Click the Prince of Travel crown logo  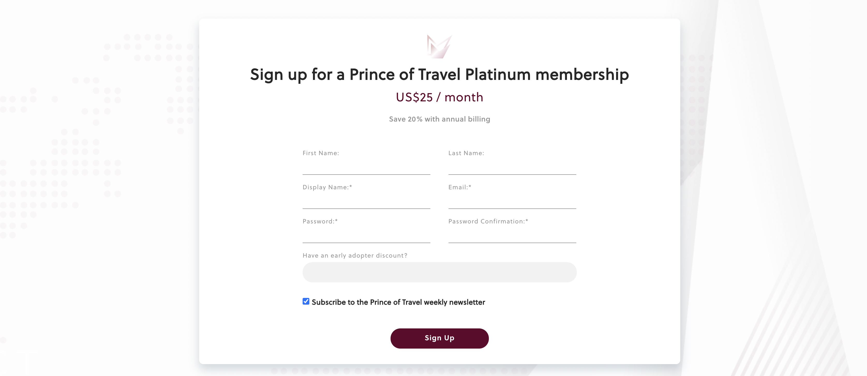(x=439, y=47)
